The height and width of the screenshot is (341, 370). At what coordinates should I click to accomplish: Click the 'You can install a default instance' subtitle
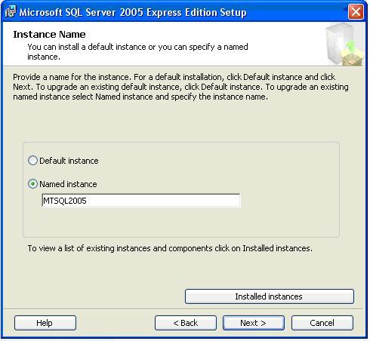coord(137,51)
